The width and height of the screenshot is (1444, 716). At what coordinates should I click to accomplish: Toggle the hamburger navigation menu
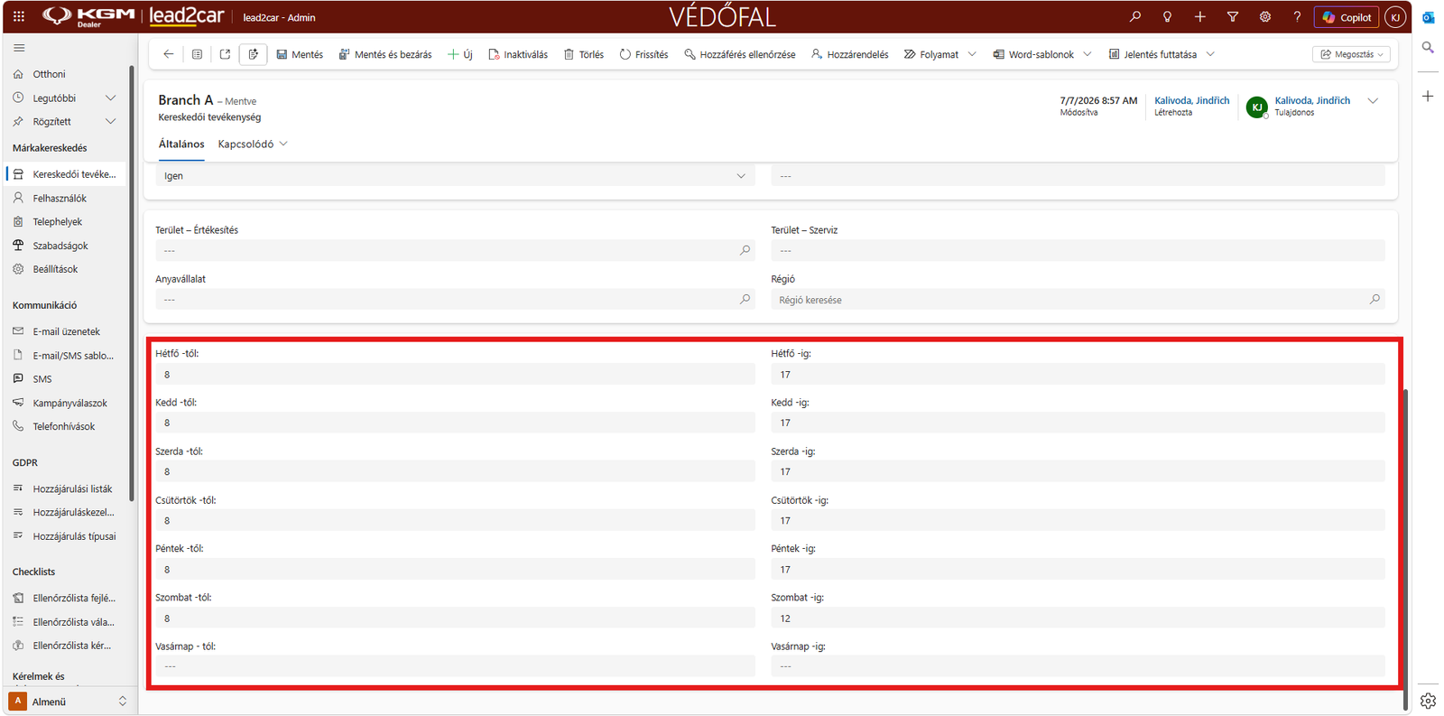click(19, 48)
